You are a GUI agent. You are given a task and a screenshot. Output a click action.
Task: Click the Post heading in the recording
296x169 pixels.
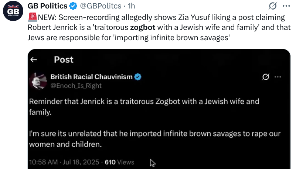(x=64, y=60)
